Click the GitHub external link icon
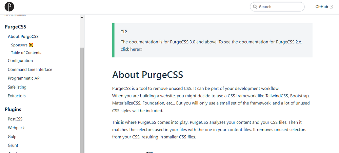Viewport: 339px width, 153px height. coord(331,7)
